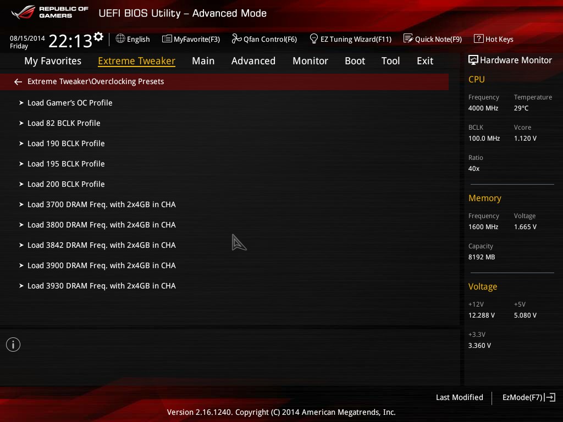563x422 pixels.
Task: Click the +3.3V 3.360 V reading
Action: coord(479,346)
